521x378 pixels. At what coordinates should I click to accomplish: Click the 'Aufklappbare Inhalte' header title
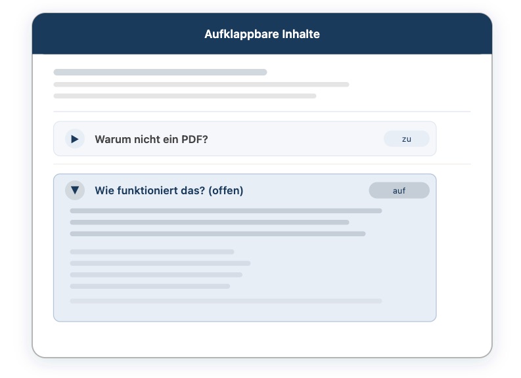(x=262, y=34)
